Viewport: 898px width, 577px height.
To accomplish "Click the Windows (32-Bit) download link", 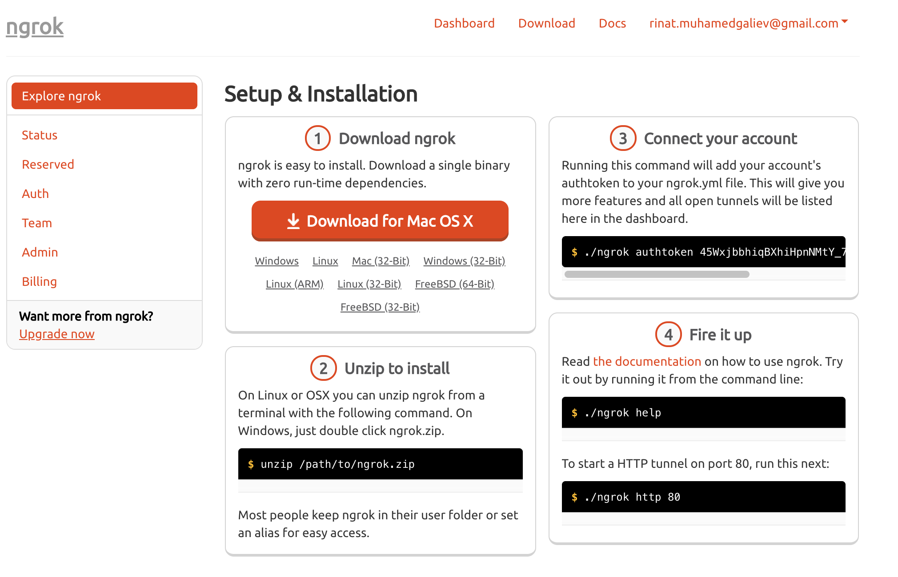I will point(464,261).
